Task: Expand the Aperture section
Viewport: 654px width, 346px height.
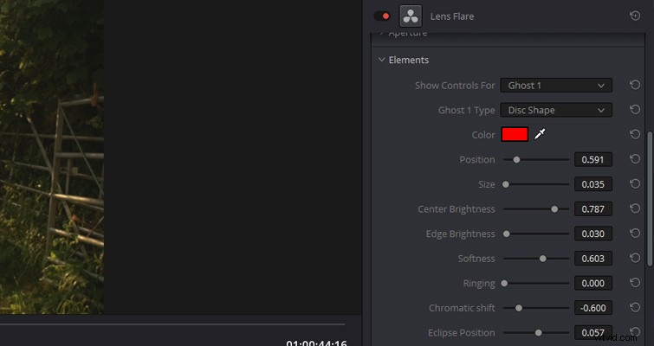Action: (382, 33)
